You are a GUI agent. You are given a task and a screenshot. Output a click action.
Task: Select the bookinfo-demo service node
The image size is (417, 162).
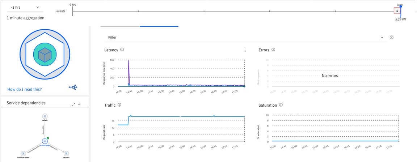[23, 154]
